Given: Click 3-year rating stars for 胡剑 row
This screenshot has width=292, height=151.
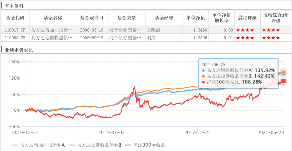Looking at the screenshot, I should [271, 38].
